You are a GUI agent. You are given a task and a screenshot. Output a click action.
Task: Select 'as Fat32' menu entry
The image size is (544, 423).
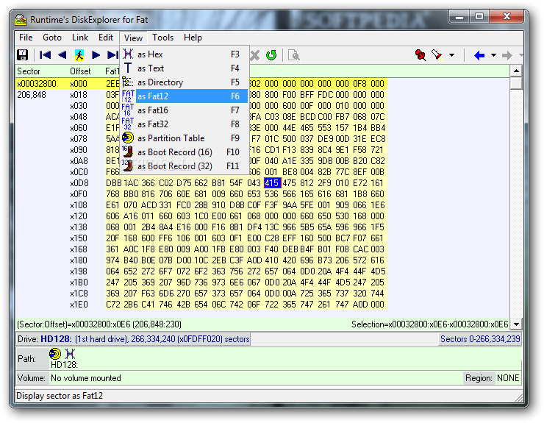[185, 124]
